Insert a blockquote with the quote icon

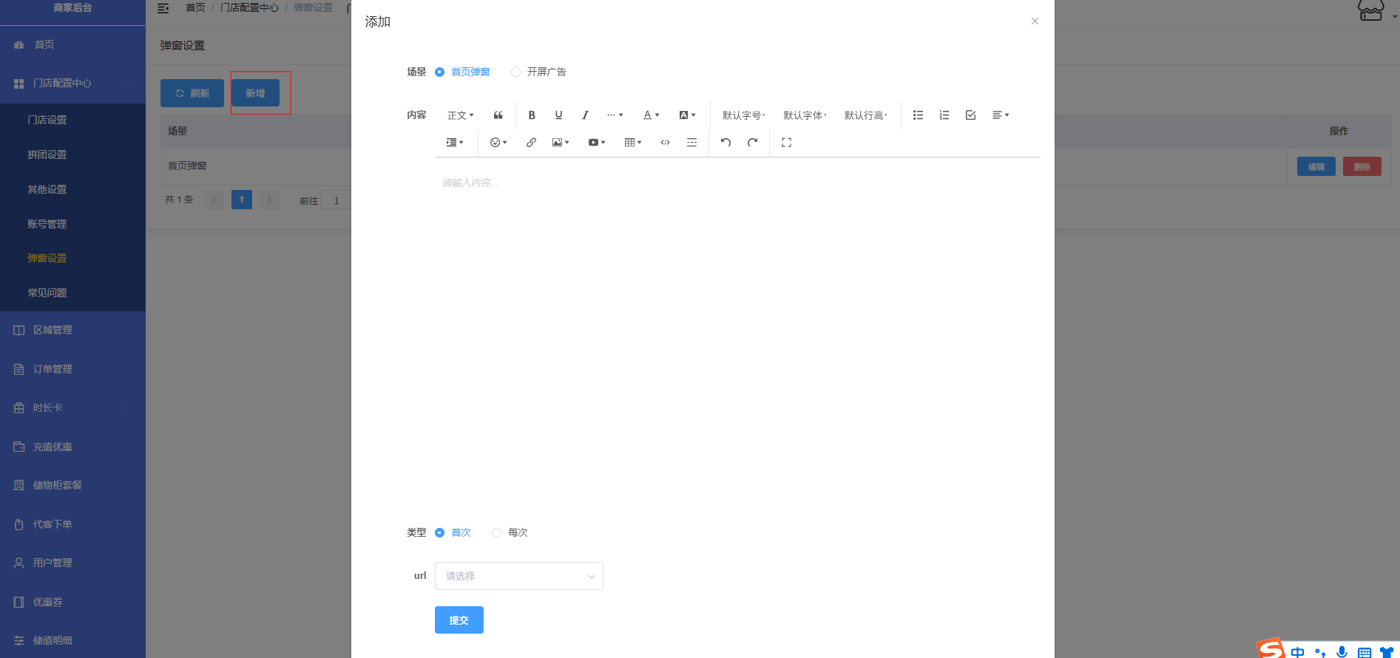point(498,115)
